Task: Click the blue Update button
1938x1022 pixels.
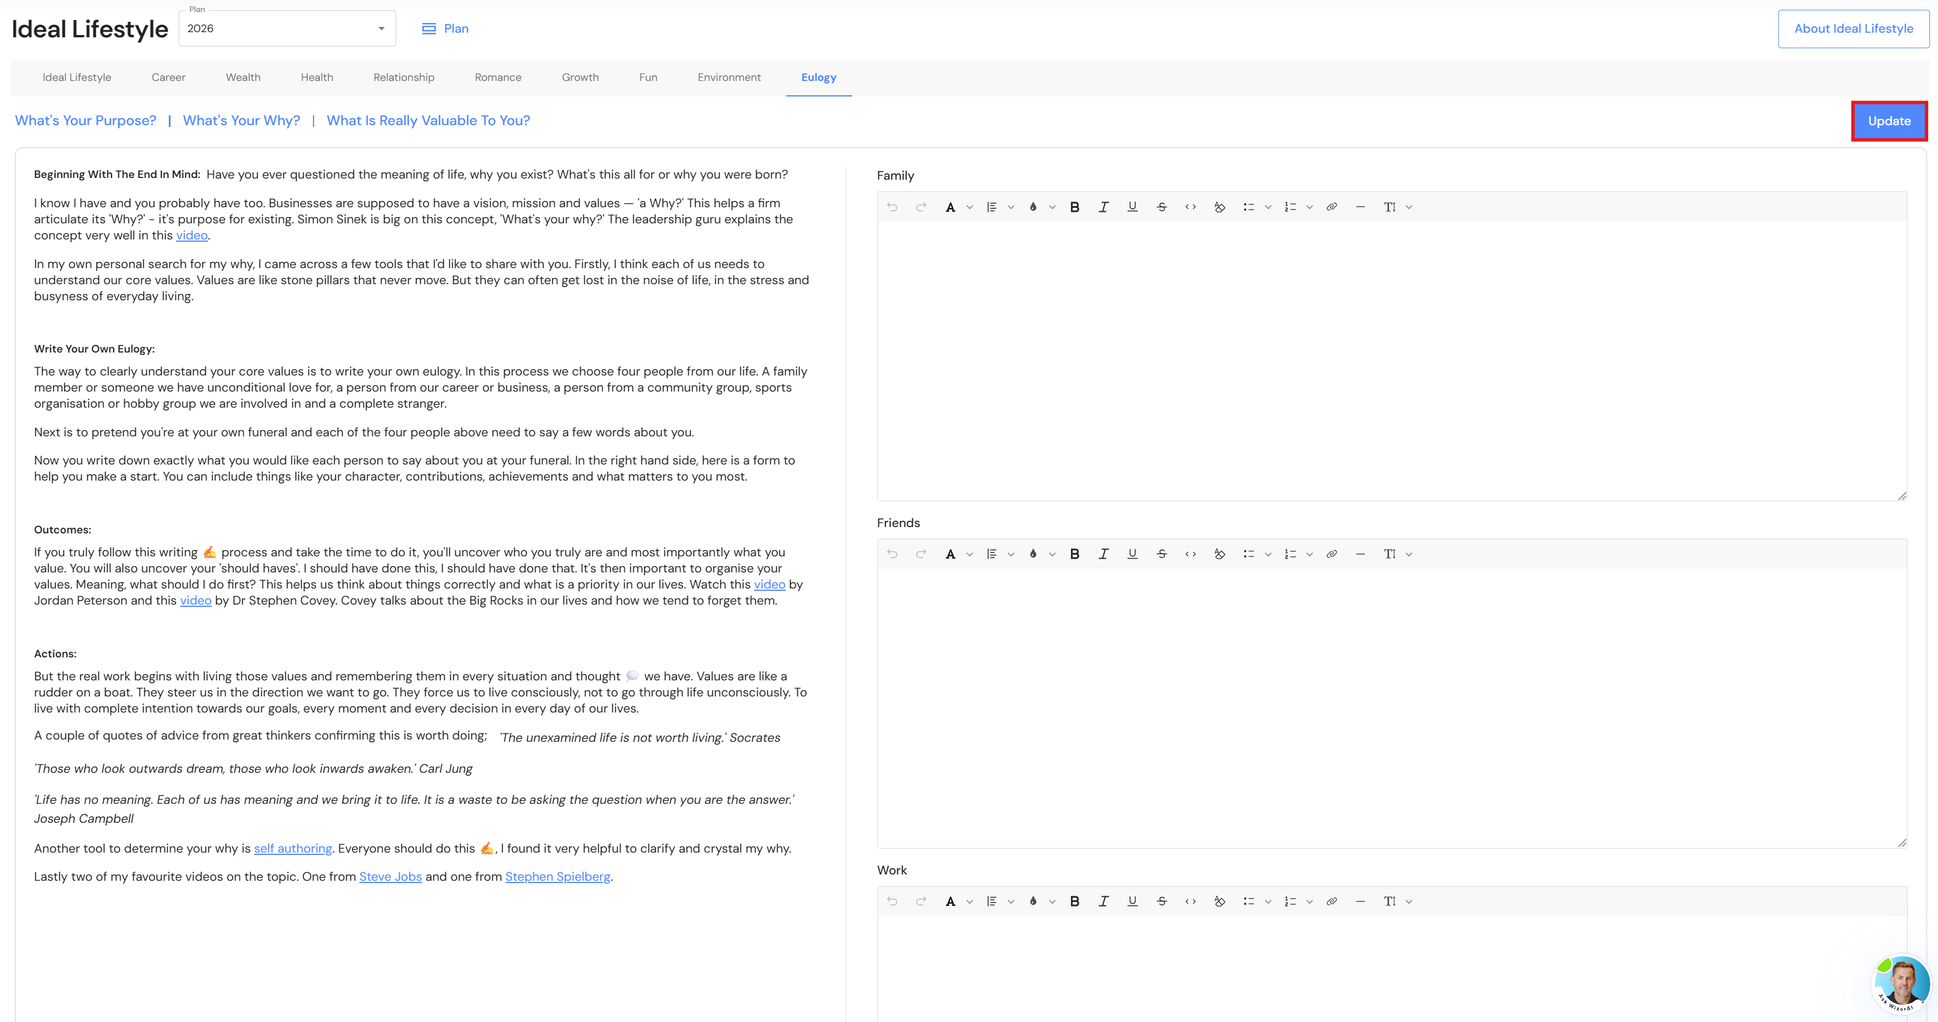Action: 1889,121
